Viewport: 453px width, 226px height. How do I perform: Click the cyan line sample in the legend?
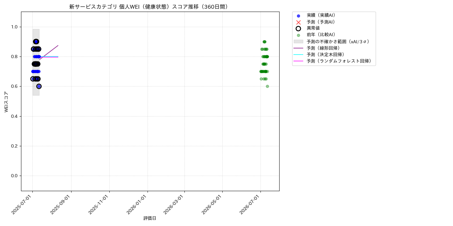(x=298, y=55)
